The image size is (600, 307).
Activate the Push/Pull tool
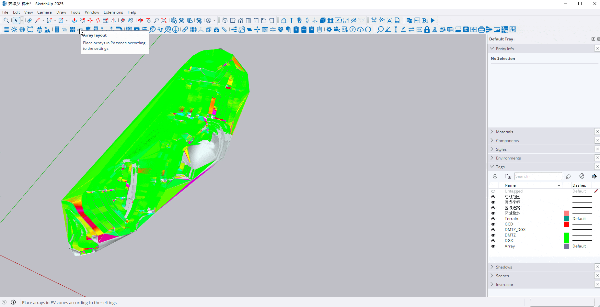tap(75, 20)
